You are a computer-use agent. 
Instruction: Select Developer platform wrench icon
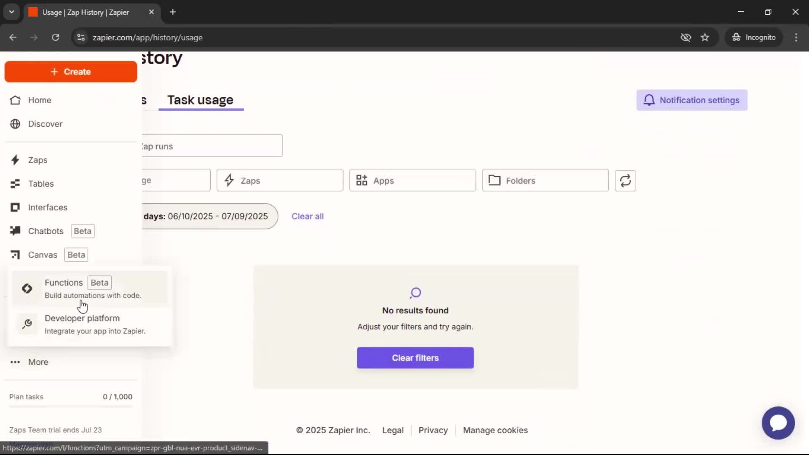[x=27, y=324]
